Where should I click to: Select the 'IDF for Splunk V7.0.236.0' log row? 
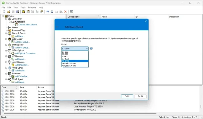point(100,110)
